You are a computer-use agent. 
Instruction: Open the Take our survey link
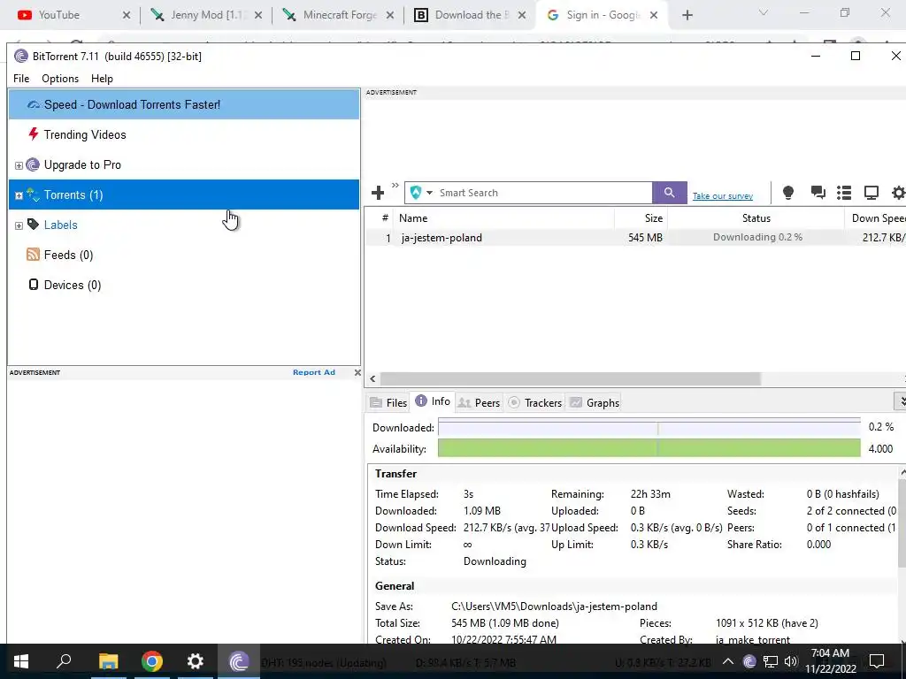(x=722, y=196)
